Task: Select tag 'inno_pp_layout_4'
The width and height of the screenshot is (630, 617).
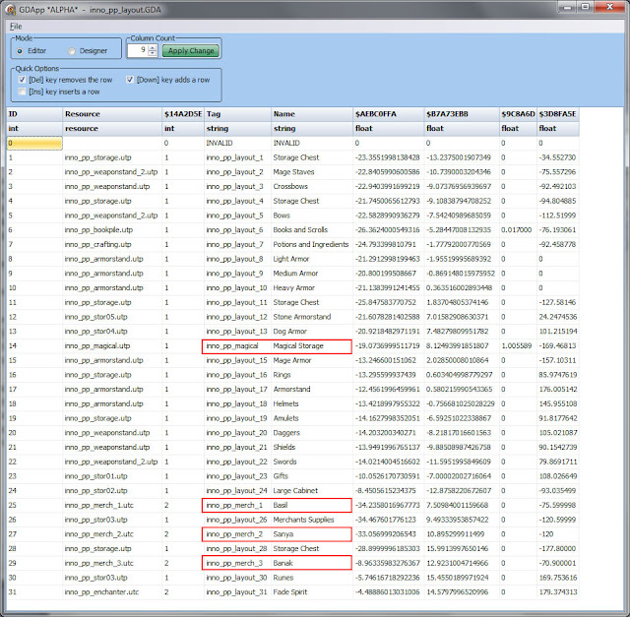Action: pos(237,201)
